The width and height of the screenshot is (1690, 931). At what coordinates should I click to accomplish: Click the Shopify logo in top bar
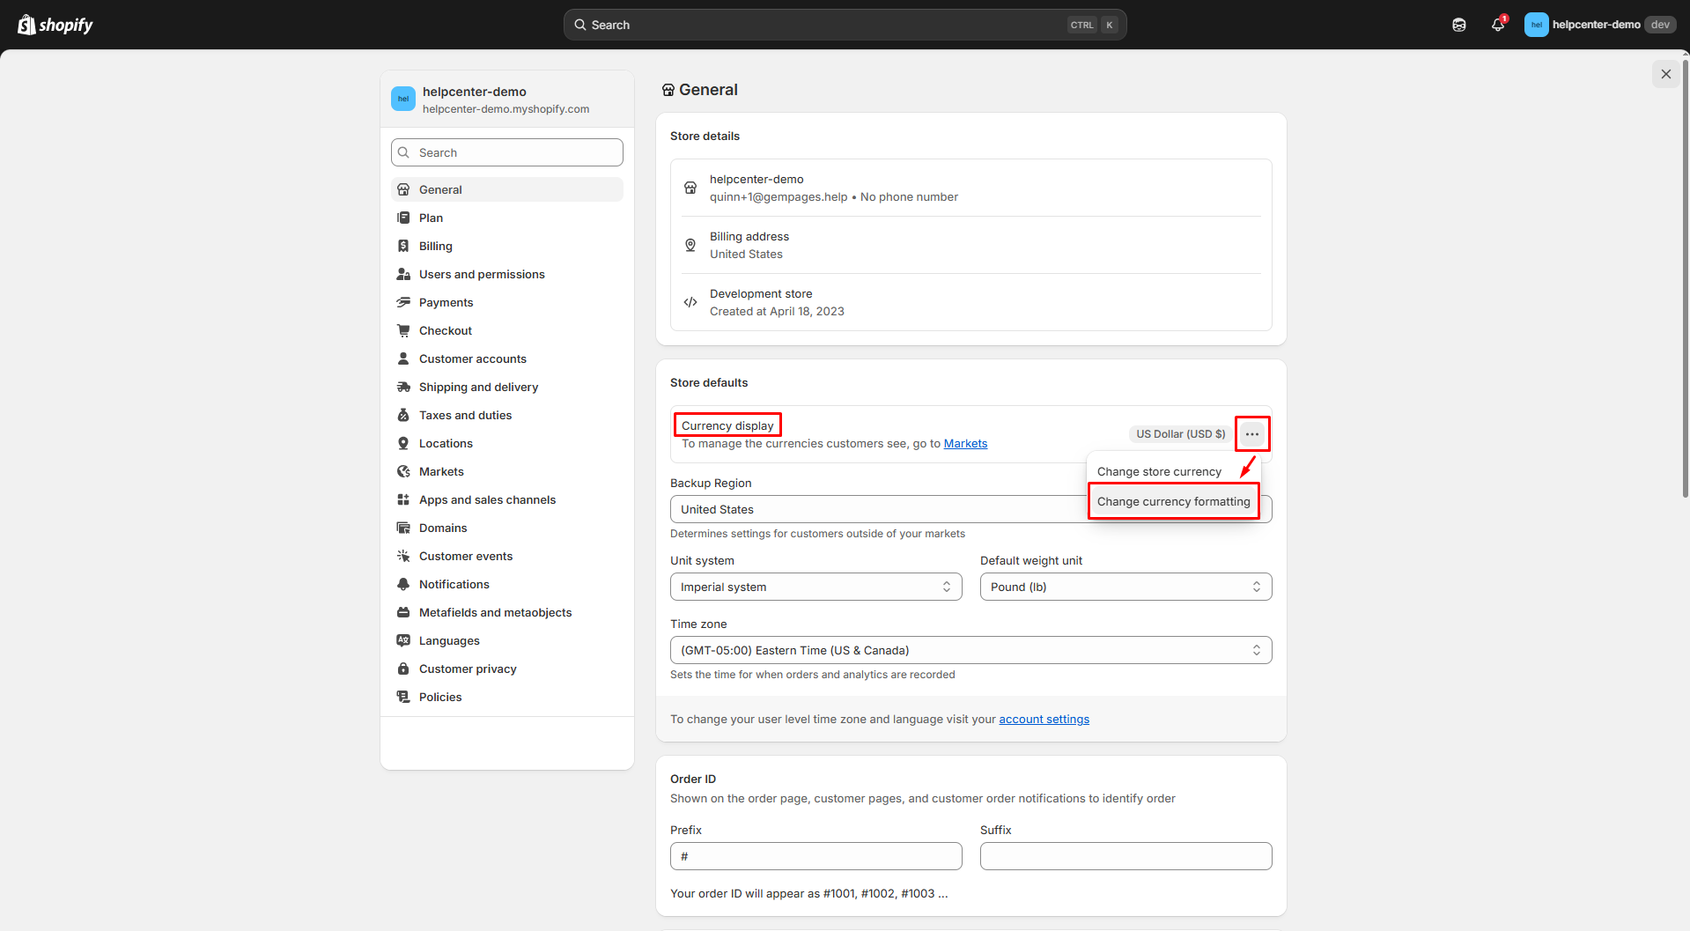tap(55, 25)
